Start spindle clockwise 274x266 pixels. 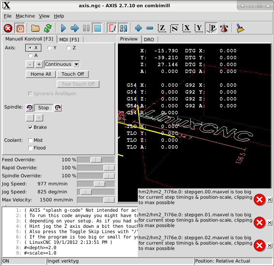tap(58, 108)
